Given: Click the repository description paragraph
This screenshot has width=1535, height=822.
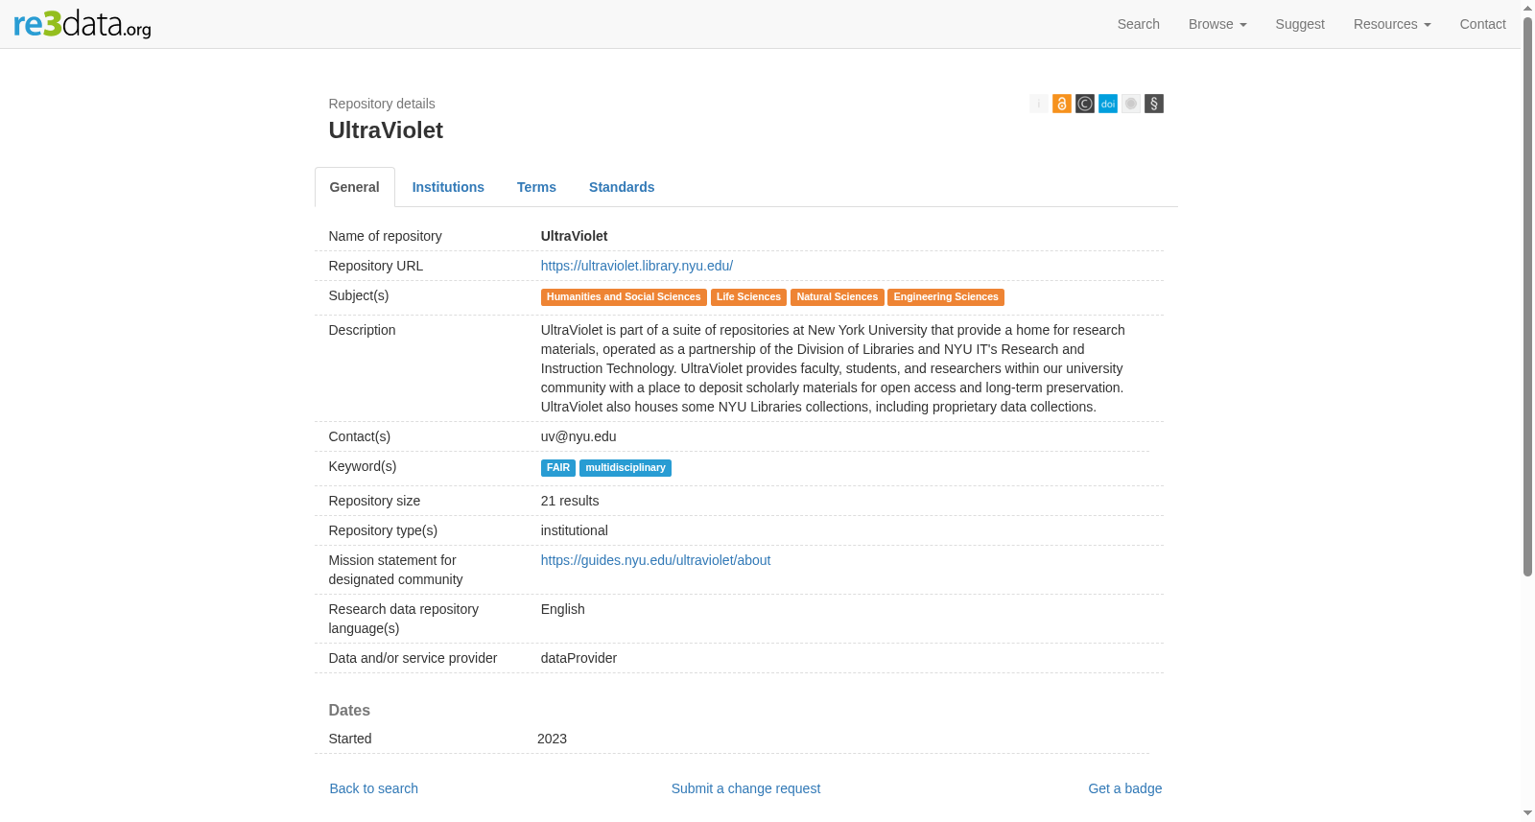Looking at the screenshot, I should (x=833, y=368).
